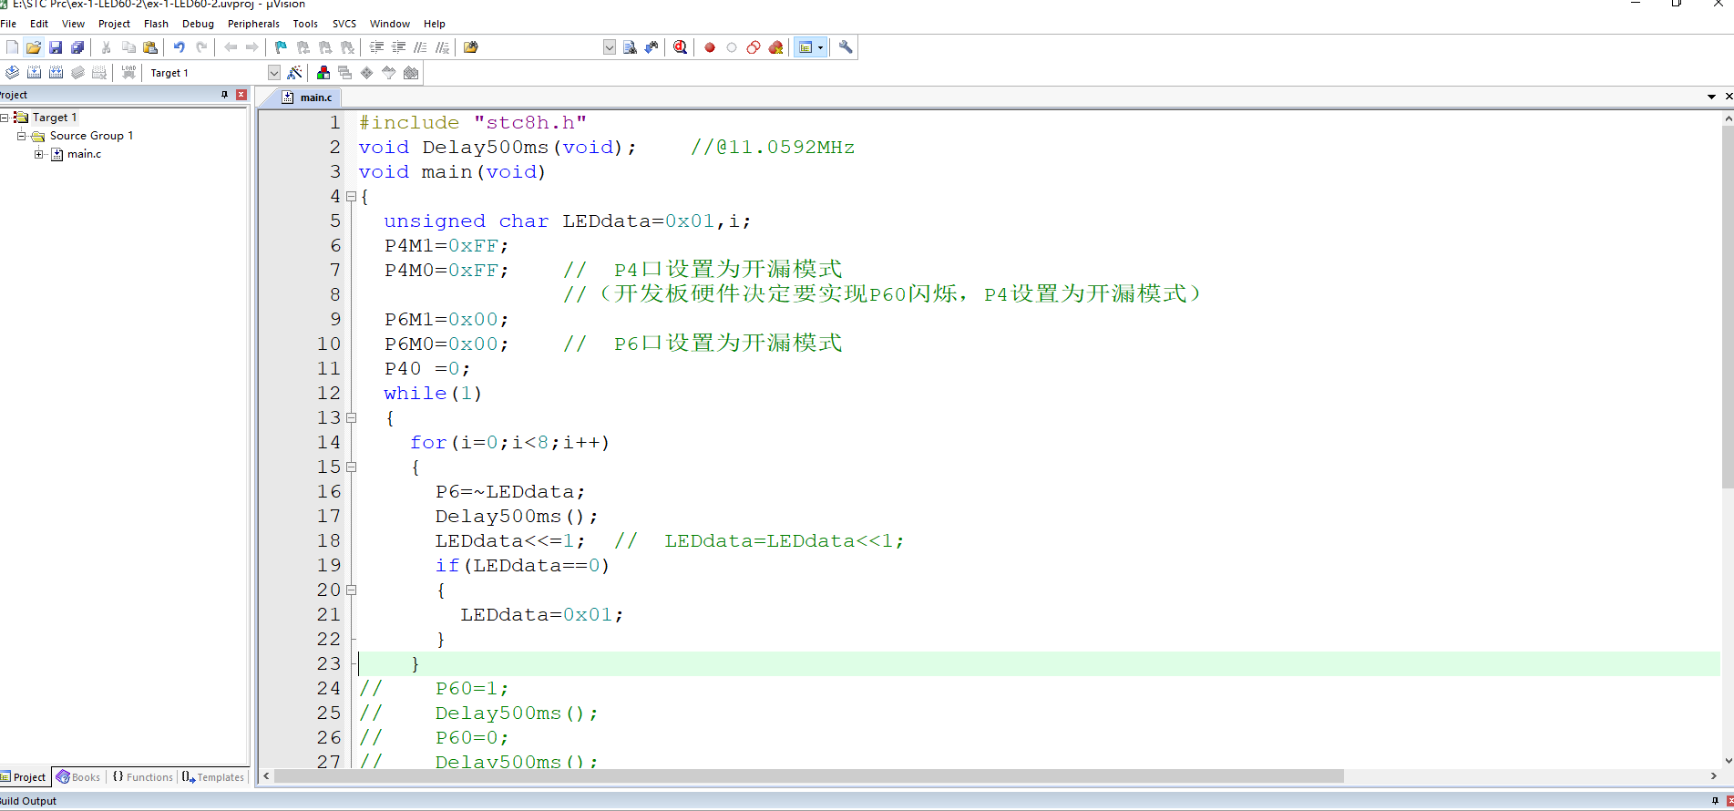Expand the main.c tree node

pyautogui.click(x=39, y=154)
